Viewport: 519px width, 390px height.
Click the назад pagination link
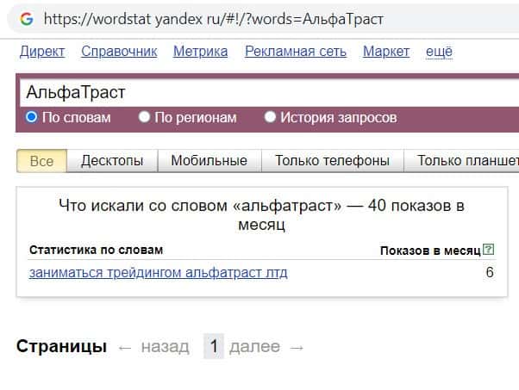(x=166, y=347)
